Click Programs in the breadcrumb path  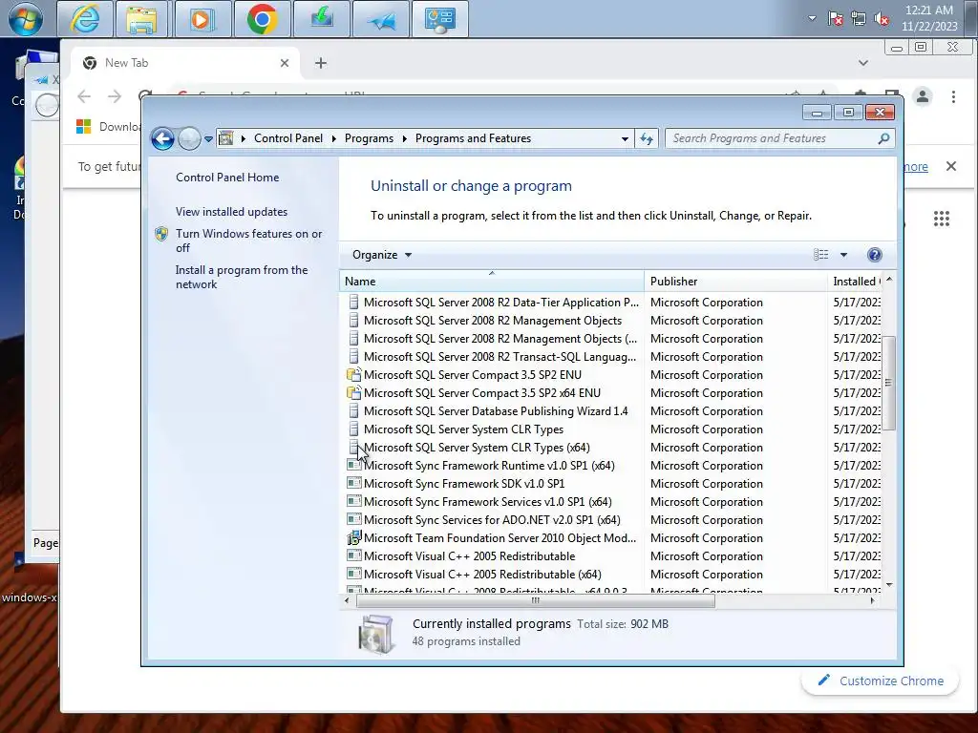pos(369,138)
